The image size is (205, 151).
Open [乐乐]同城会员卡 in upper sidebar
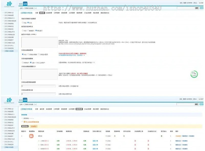(9, 32)
